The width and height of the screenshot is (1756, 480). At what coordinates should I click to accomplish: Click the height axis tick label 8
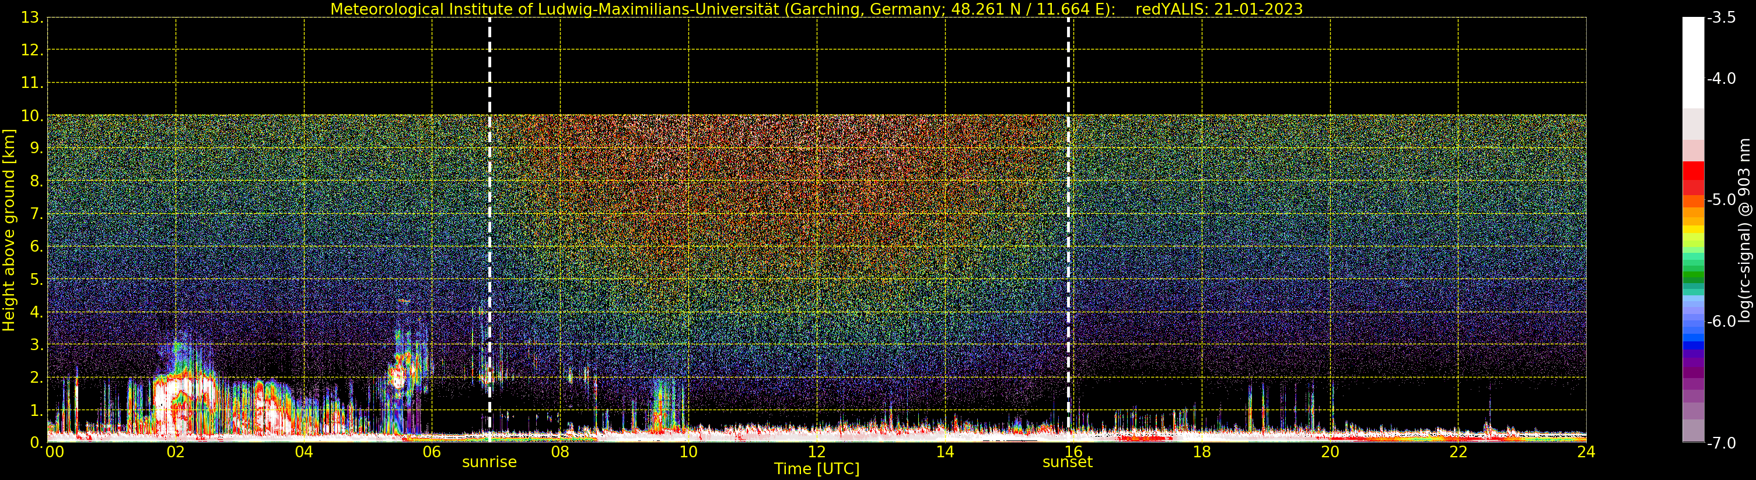click(36, 181)
